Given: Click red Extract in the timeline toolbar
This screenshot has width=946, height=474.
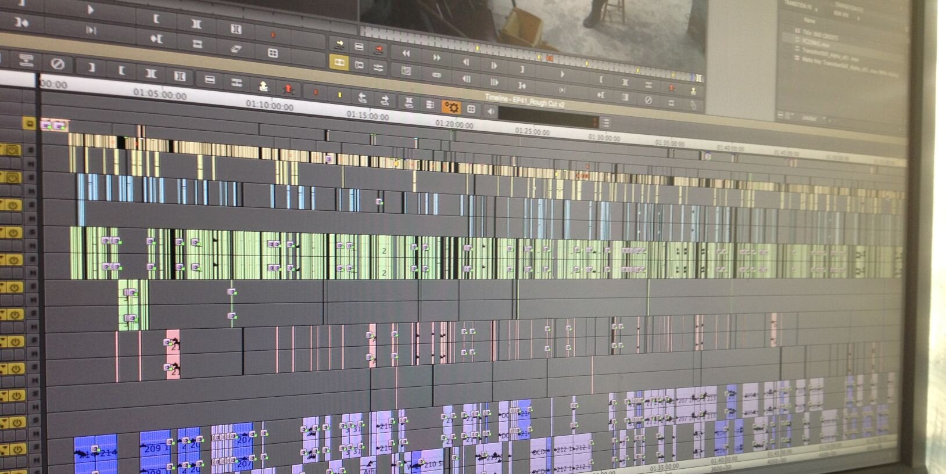Looking at the screenshot, I should [x=288, y=89].
